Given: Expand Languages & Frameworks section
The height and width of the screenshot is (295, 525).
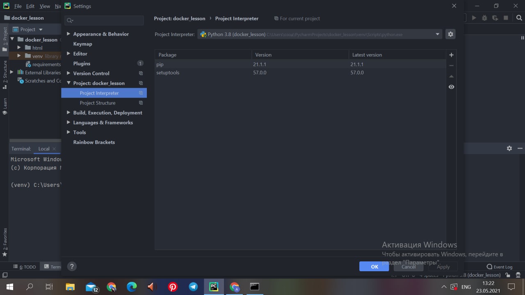Looking at the screenshot, I should tap(68, 123).
